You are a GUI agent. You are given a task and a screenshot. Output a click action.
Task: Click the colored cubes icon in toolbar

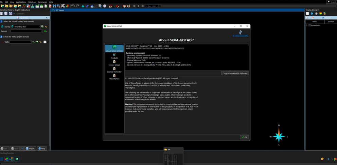tap(67, 6)
